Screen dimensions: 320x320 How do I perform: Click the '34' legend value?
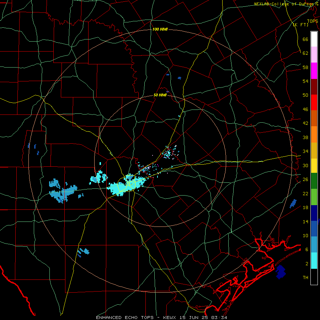[x=305, y=151]
